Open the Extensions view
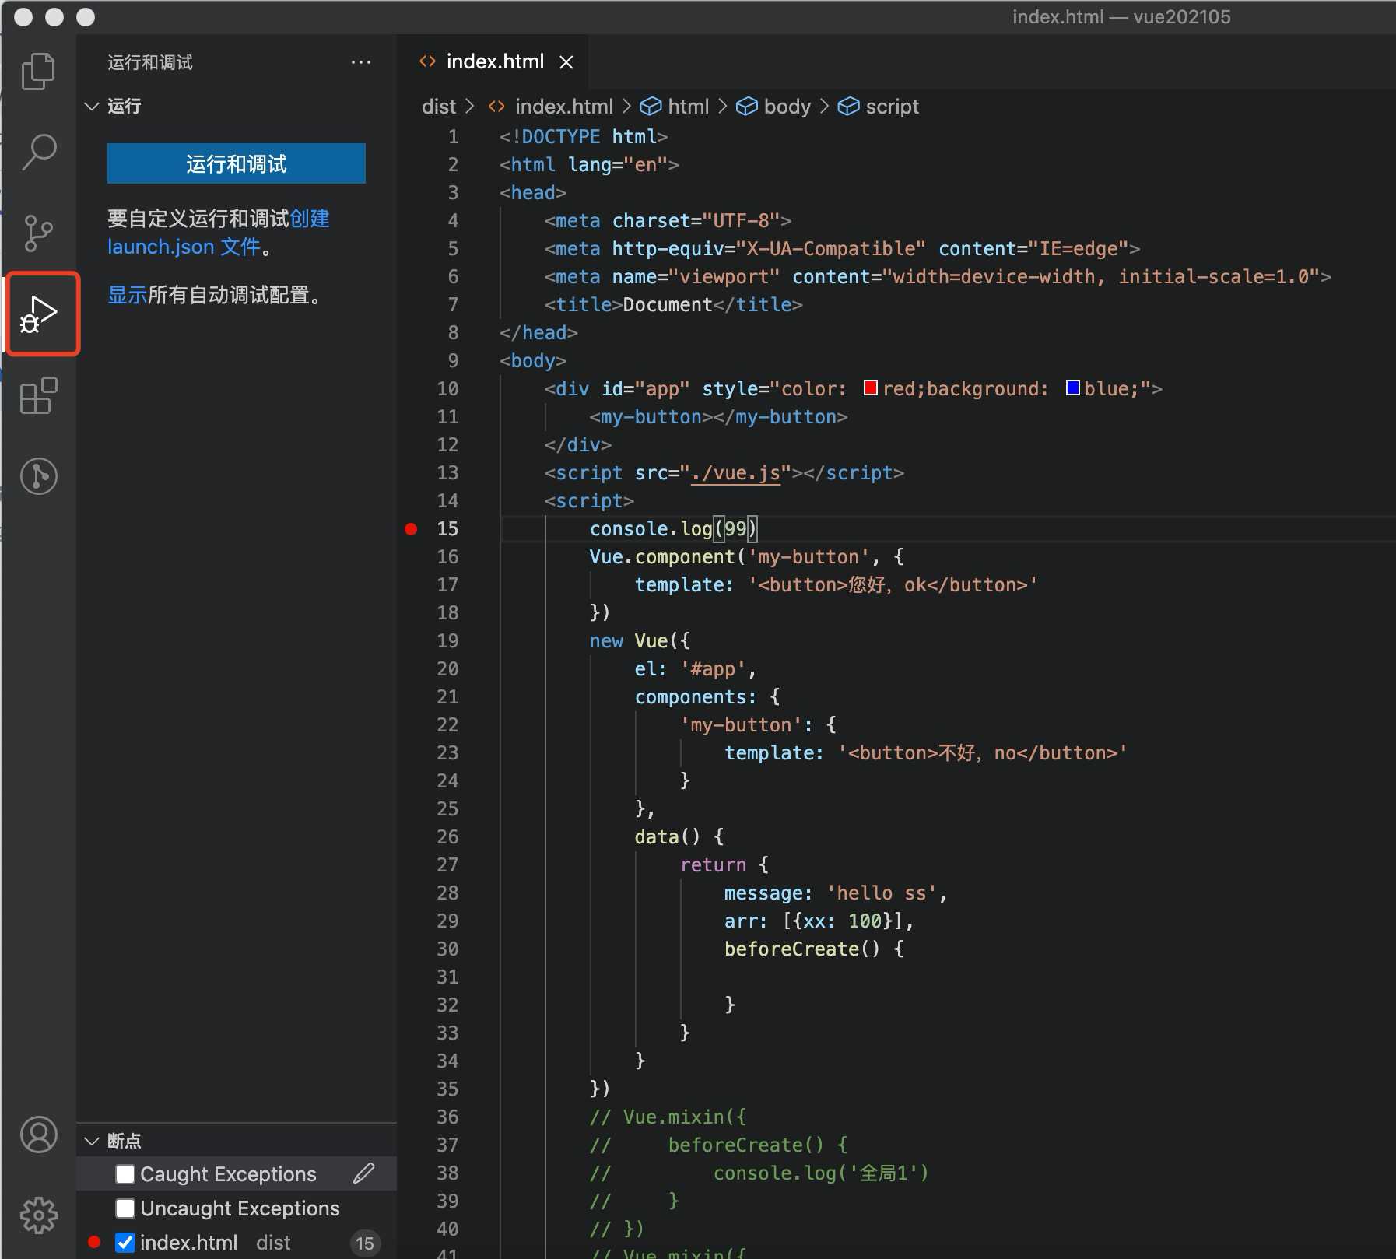 coord(38,395)
